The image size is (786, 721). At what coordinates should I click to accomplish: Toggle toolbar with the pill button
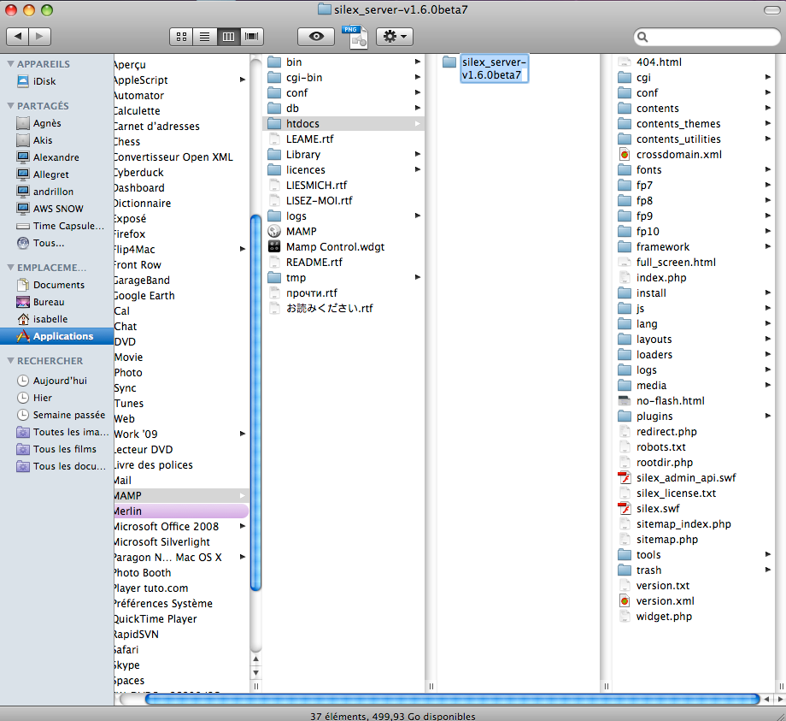[x=772, y=10]
